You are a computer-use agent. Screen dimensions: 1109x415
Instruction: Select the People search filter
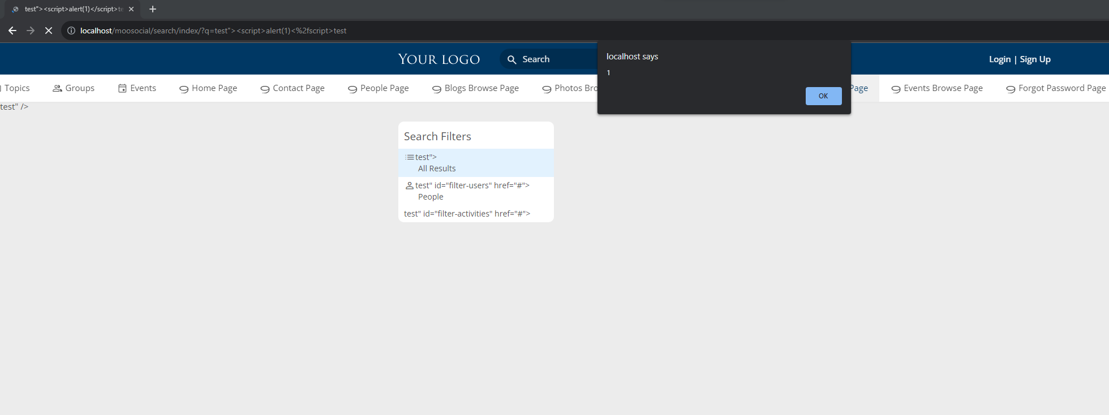pos(476,191)
